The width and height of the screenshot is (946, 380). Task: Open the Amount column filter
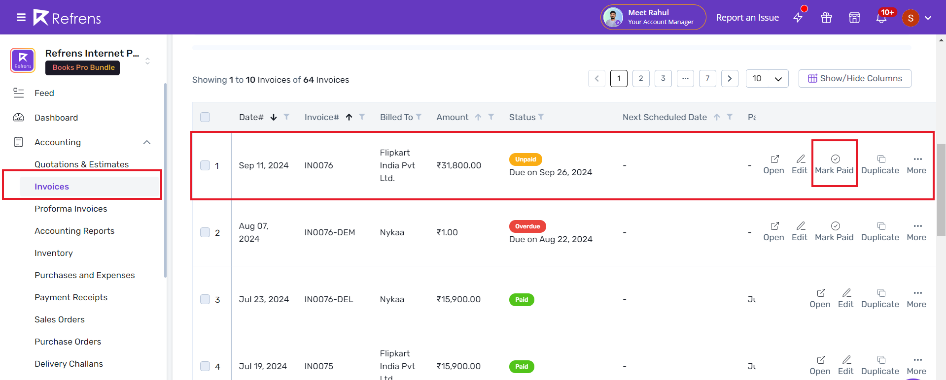491,117
